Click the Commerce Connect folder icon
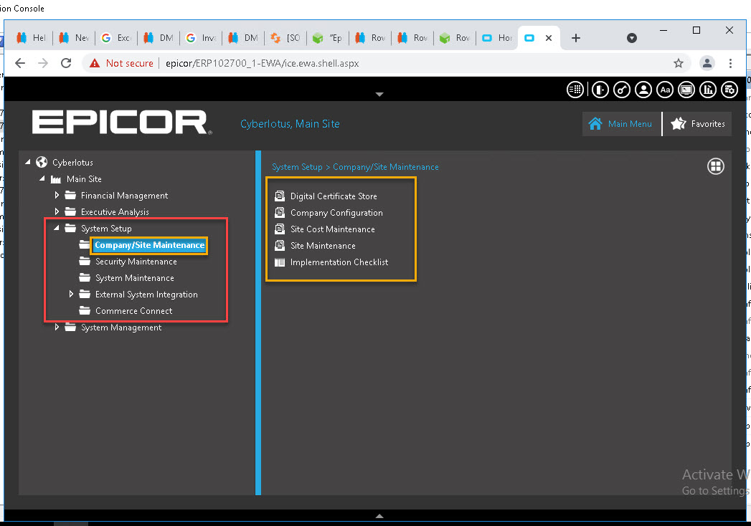751x526 pixels. (x=85, y=310)
